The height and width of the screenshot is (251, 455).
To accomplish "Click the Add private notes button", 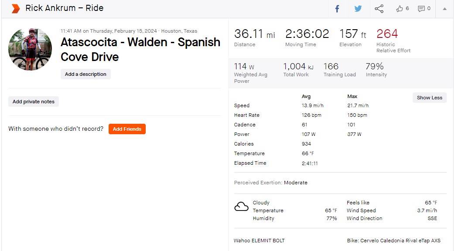I will pos(33,102).
